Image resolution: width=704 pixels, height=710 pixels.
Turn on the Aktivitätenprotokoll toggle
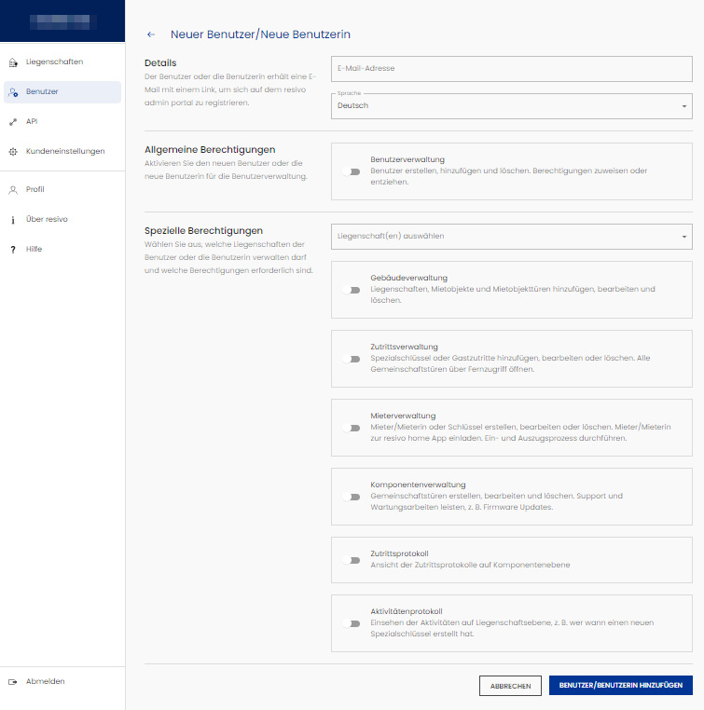352,623
